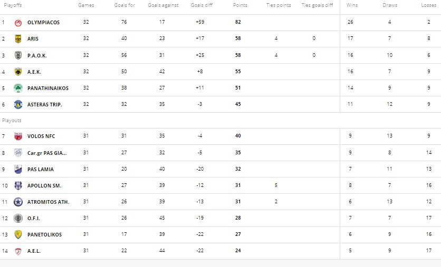Select the P.A.O.K. club badge
The height and width of the screenshot is (267, 441).
point(18,55)
